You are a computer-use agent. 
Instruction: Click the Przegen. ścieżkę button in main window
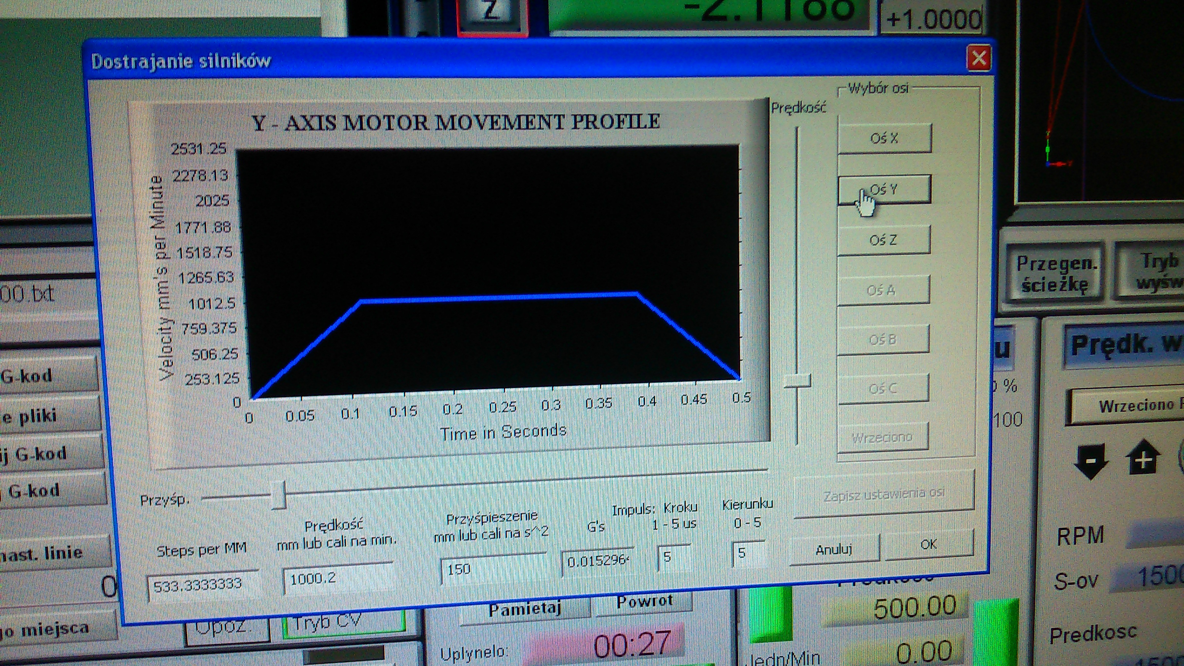tap(1055, 273)
